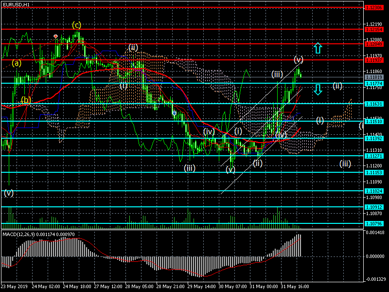Click the yellow (c) wave label

tap(76, 25)
